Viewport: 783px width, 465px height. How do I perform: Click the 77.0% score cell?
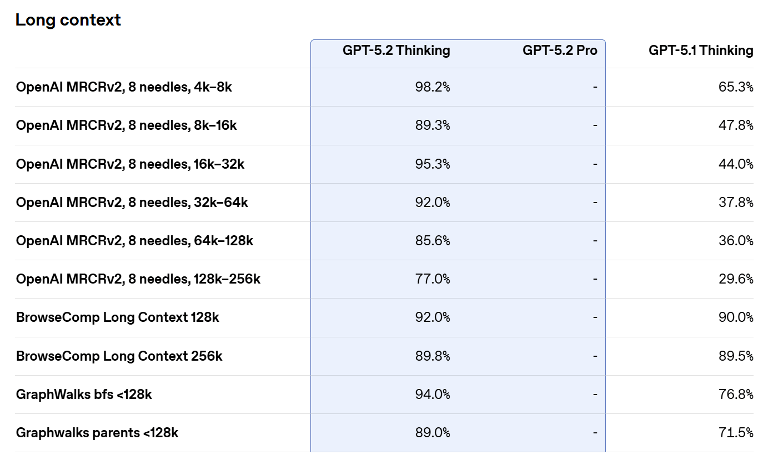[433, 279]
